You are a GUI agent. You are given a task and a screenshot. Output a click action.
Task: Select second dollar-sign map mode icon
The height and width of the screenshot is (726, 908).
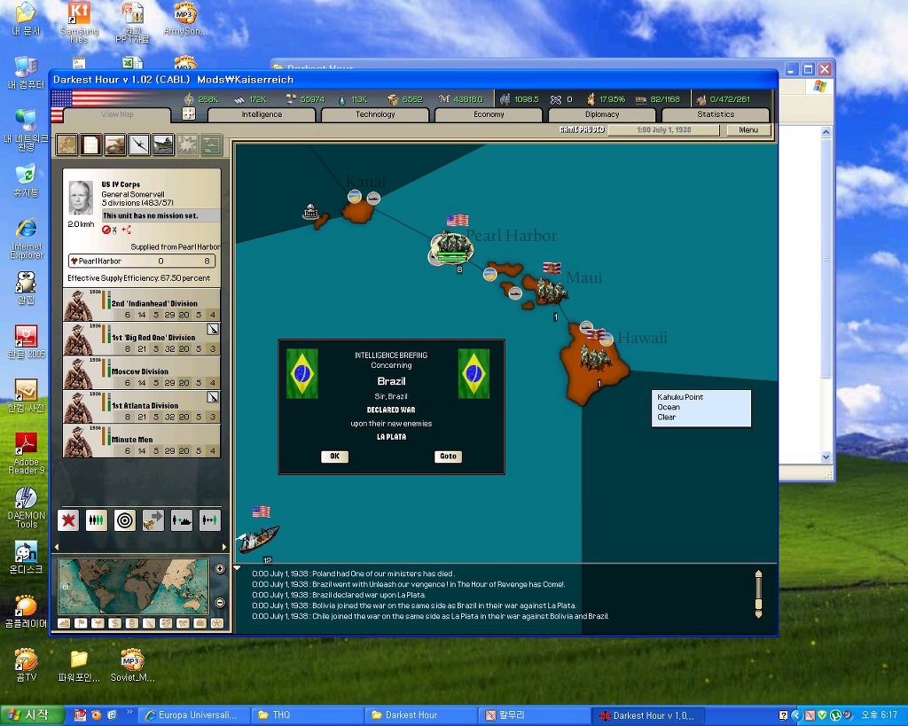tap(131, 623)
